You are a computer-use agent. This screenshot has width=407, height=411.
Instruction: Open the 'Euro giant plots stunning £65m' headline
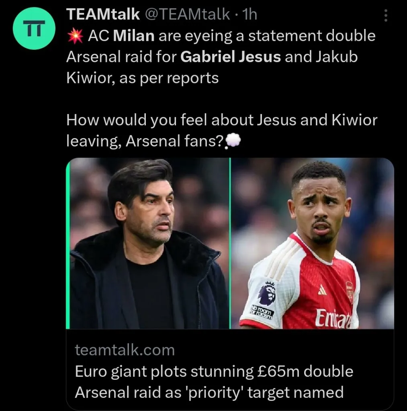(x=214, y=381)
